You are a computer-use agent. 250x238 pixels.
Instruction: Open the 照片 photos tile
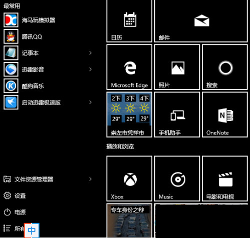177,67
